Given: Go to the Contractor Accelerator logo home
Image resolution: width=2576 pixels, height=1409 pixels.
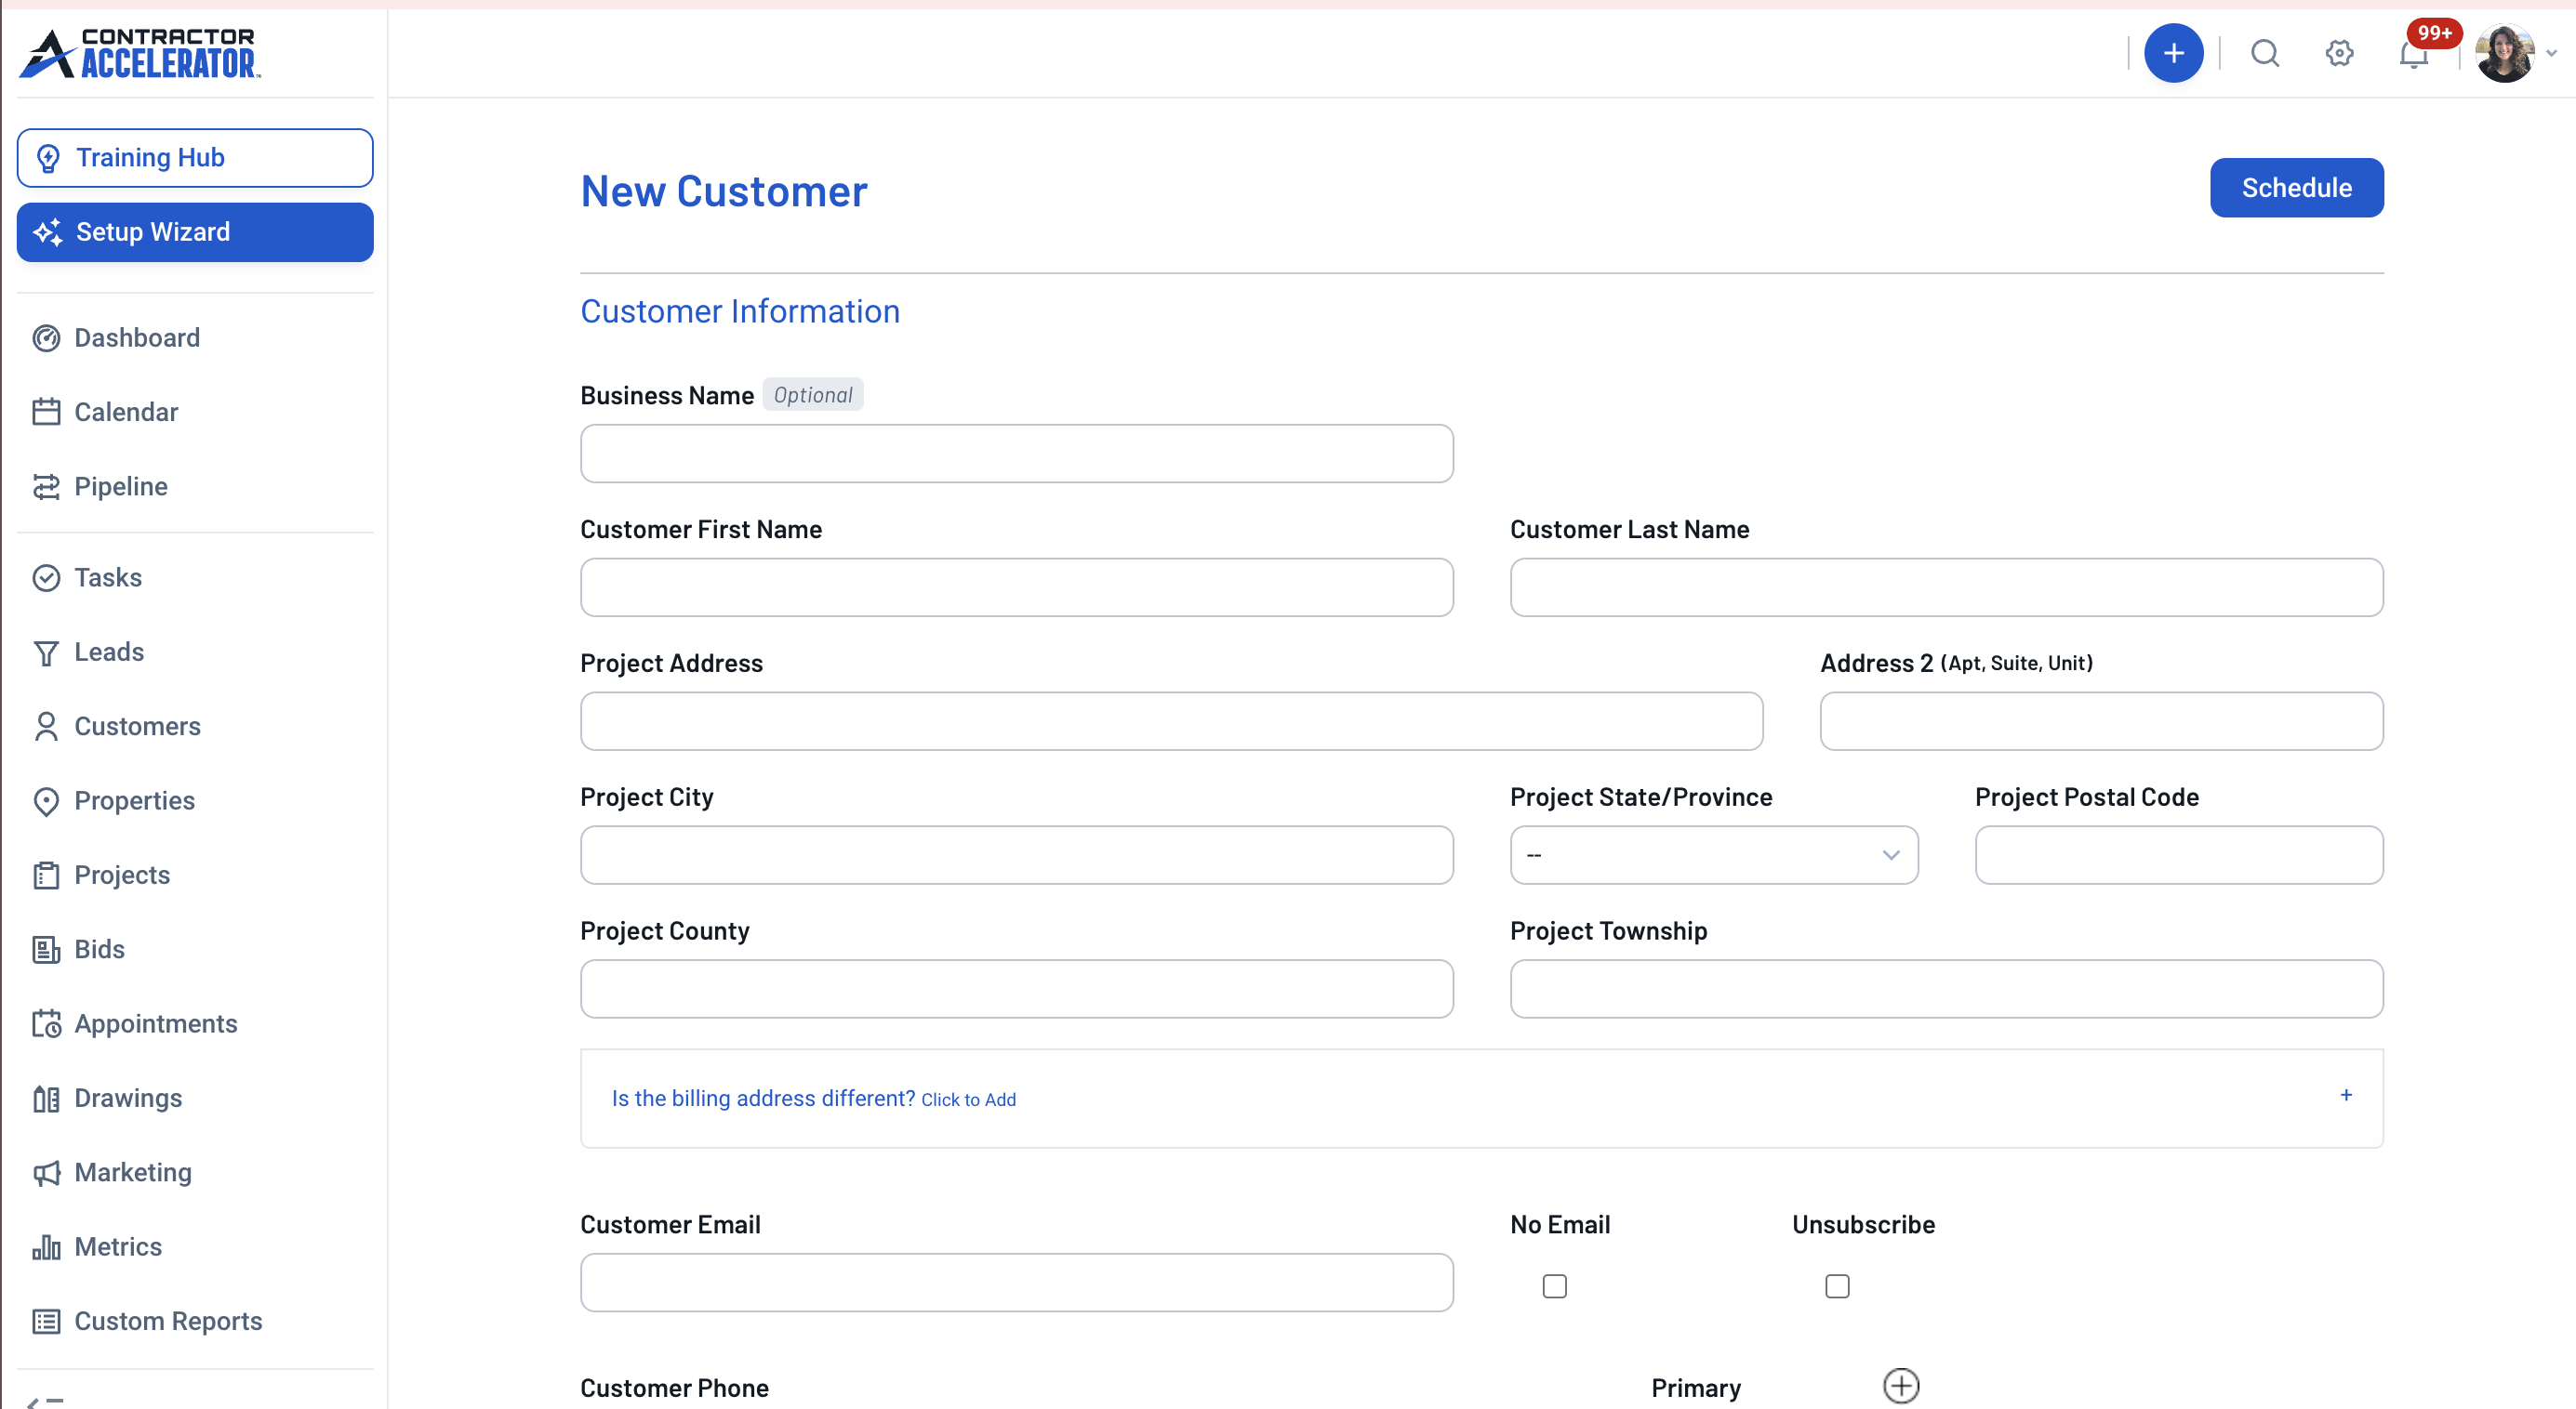Looking at the screenshot, I should click(140, 53).
